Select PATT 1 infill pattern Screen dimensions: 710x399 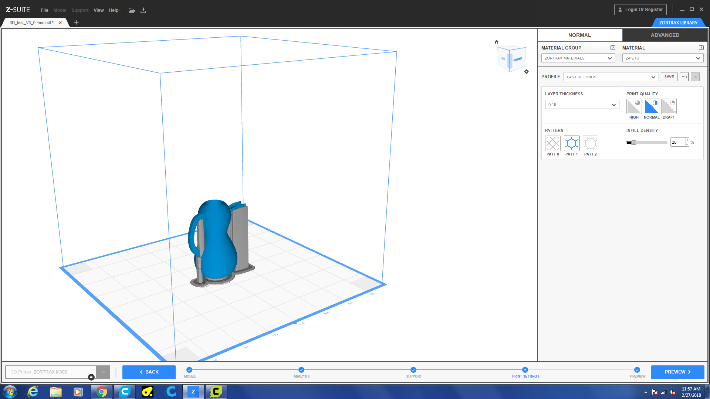tap(571, 143)
